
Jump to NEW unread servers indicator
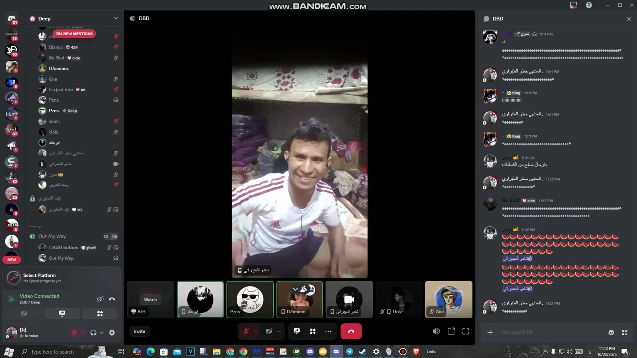[x=12, y=259]
